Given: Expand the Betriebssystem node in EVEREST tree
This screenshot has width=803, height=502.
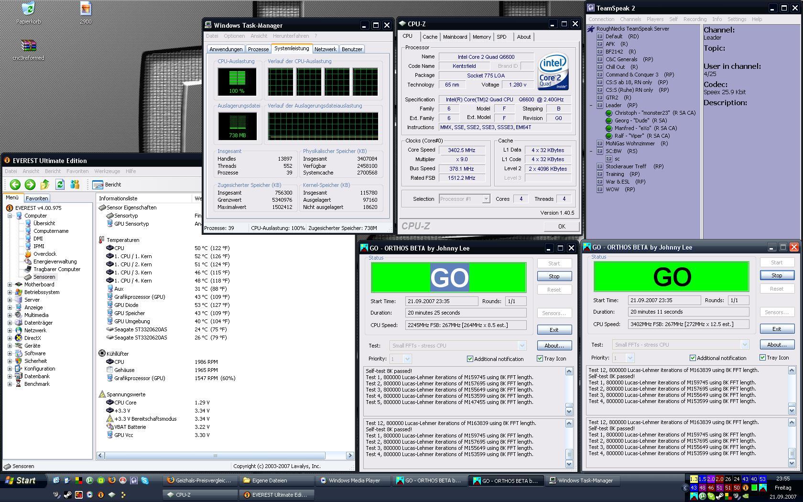Looking at the screenshot, I should [x=10, y=292].
